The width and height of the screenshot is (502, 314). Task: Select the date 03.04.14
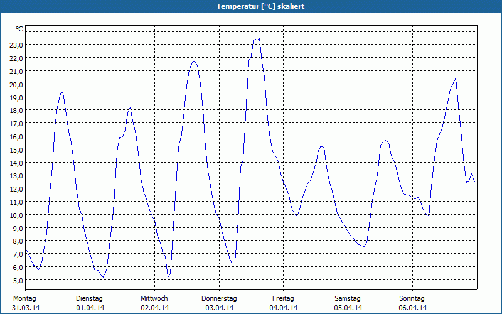coord(220,308)
